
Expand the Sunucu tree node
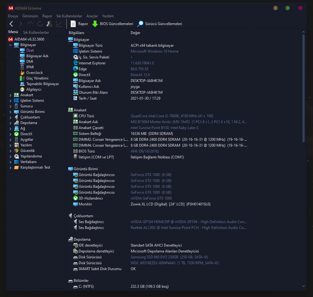[11, 106]
